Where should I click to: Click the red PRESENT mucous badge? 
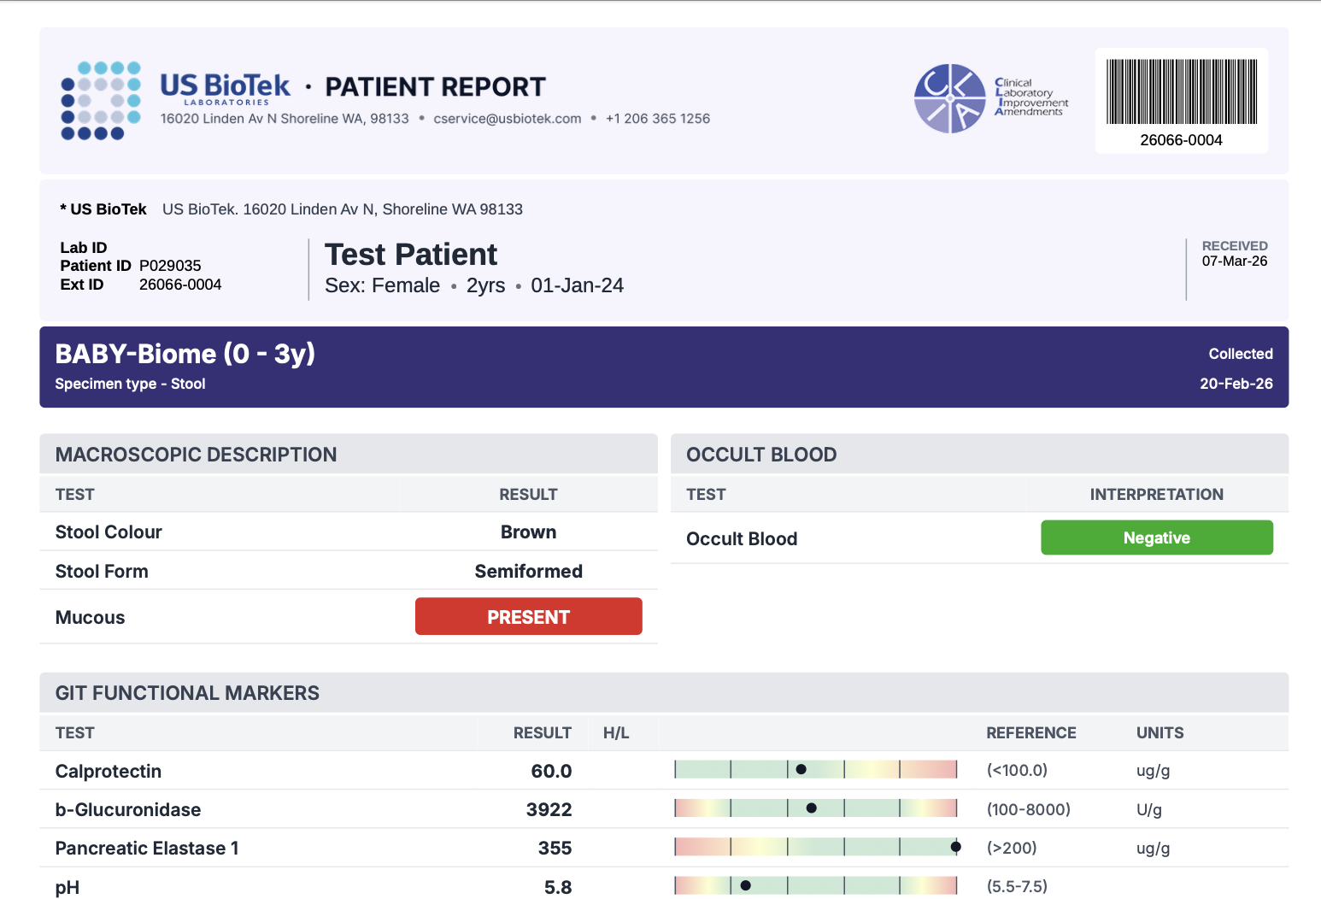528,617
